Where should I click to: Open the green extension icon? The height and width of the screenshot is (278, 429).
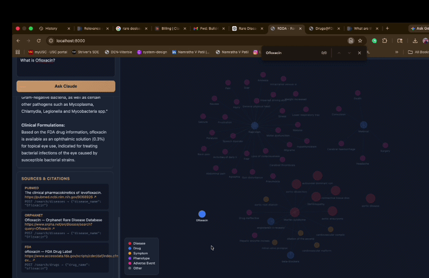point(374,41)
